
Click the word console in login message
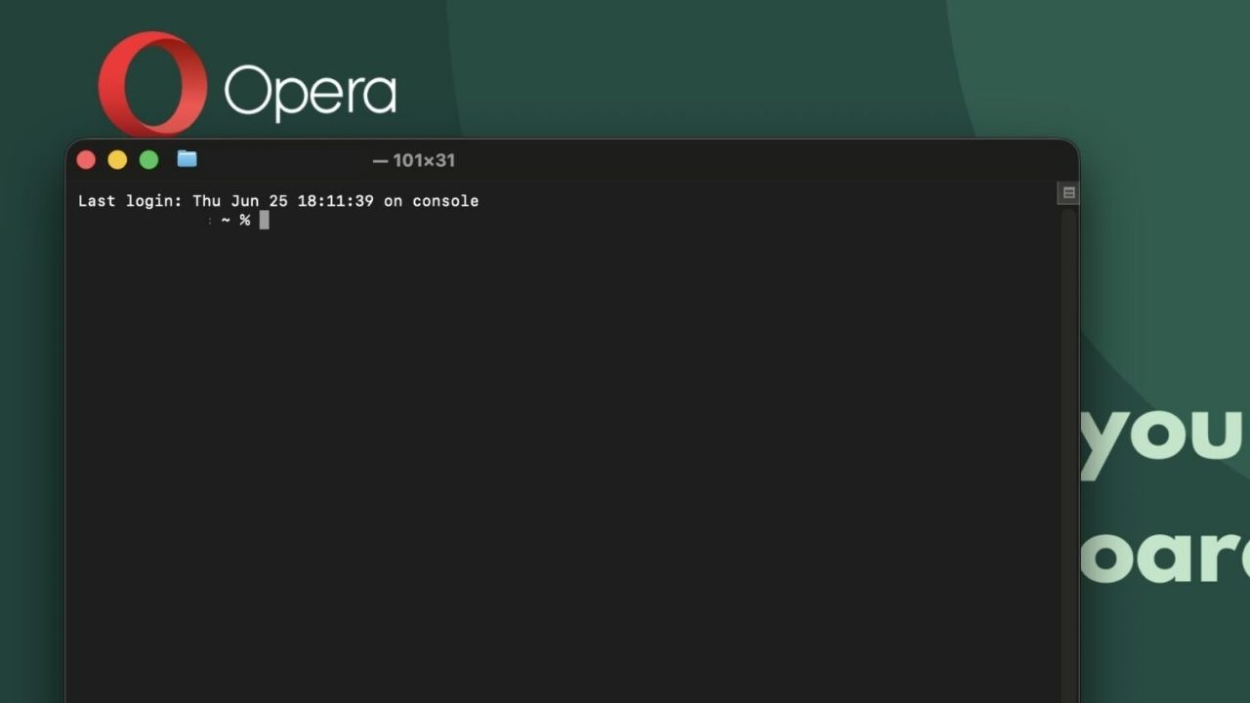[445, 201]
